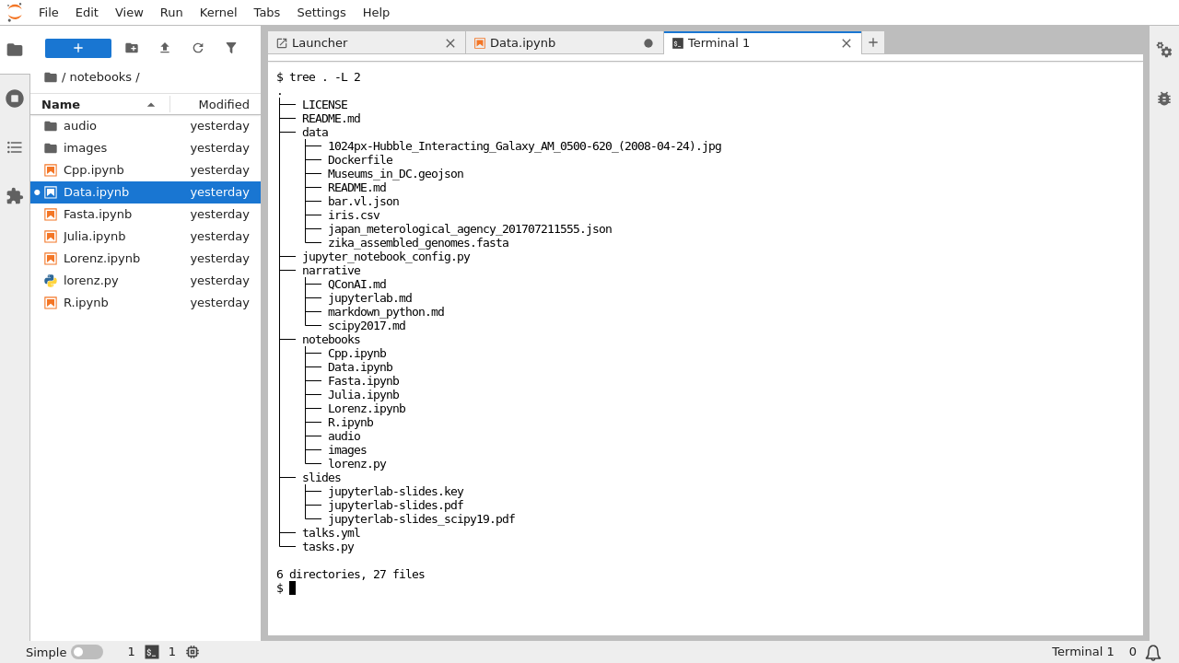The image size is (1179, 663).
Task: Open the extension manager sidebar
Action: (15, 194)
